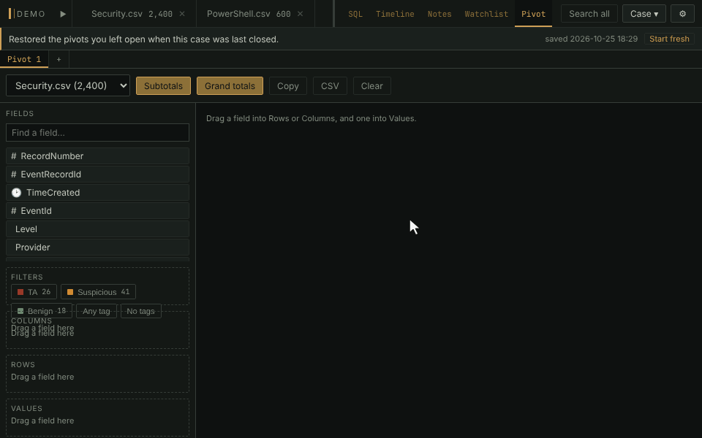Image resolution: width=702 pixels, height=438 pixels.
Task: Open the Timeline view
Action: tap(395, 14)
